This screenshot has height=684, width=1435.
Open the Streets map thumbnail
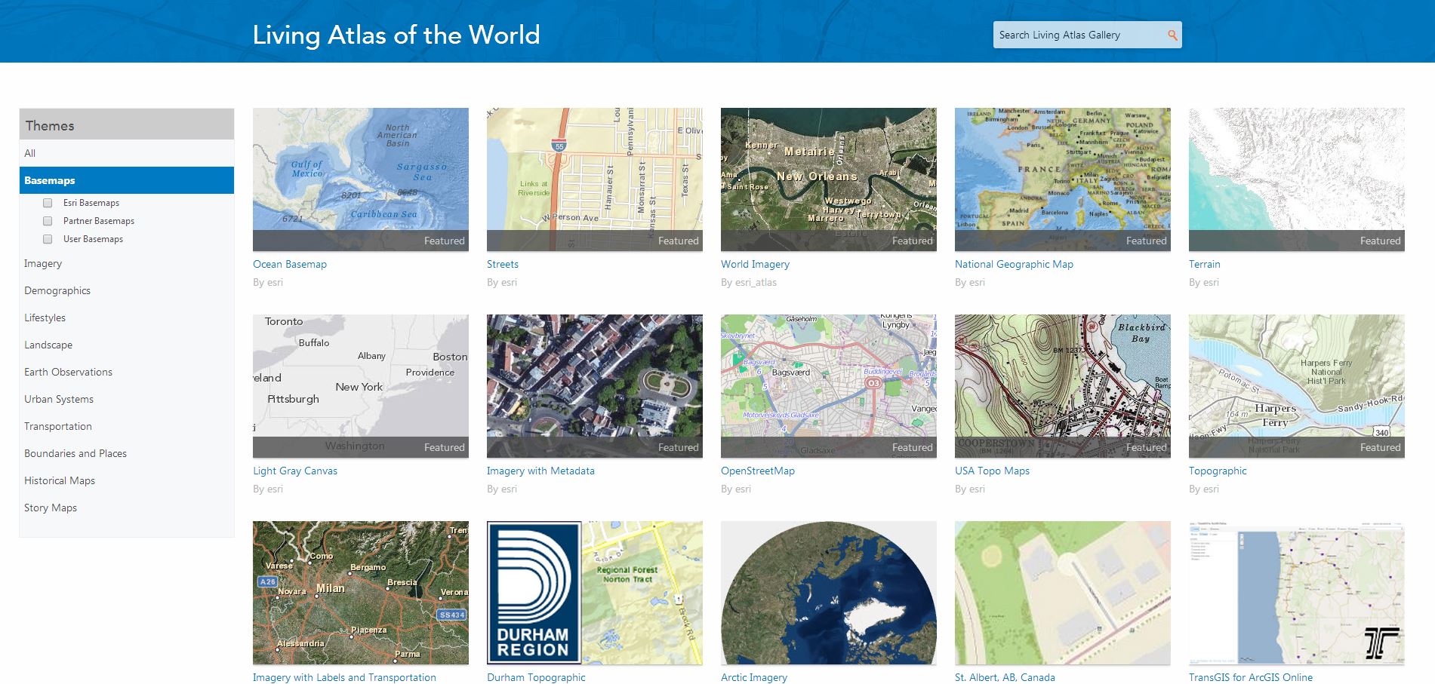point(595,179)
